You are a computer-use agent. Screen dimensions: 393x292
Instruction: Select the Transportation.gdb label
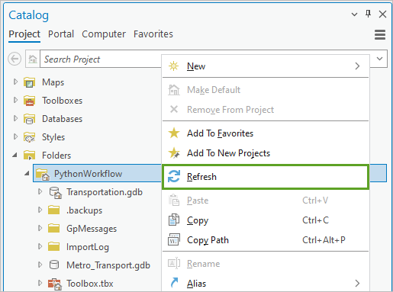[x=105, y=192]
